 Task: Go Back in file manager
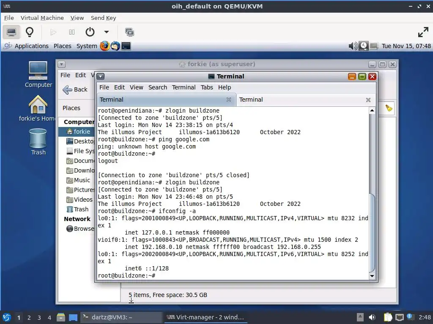pos(75,89)
